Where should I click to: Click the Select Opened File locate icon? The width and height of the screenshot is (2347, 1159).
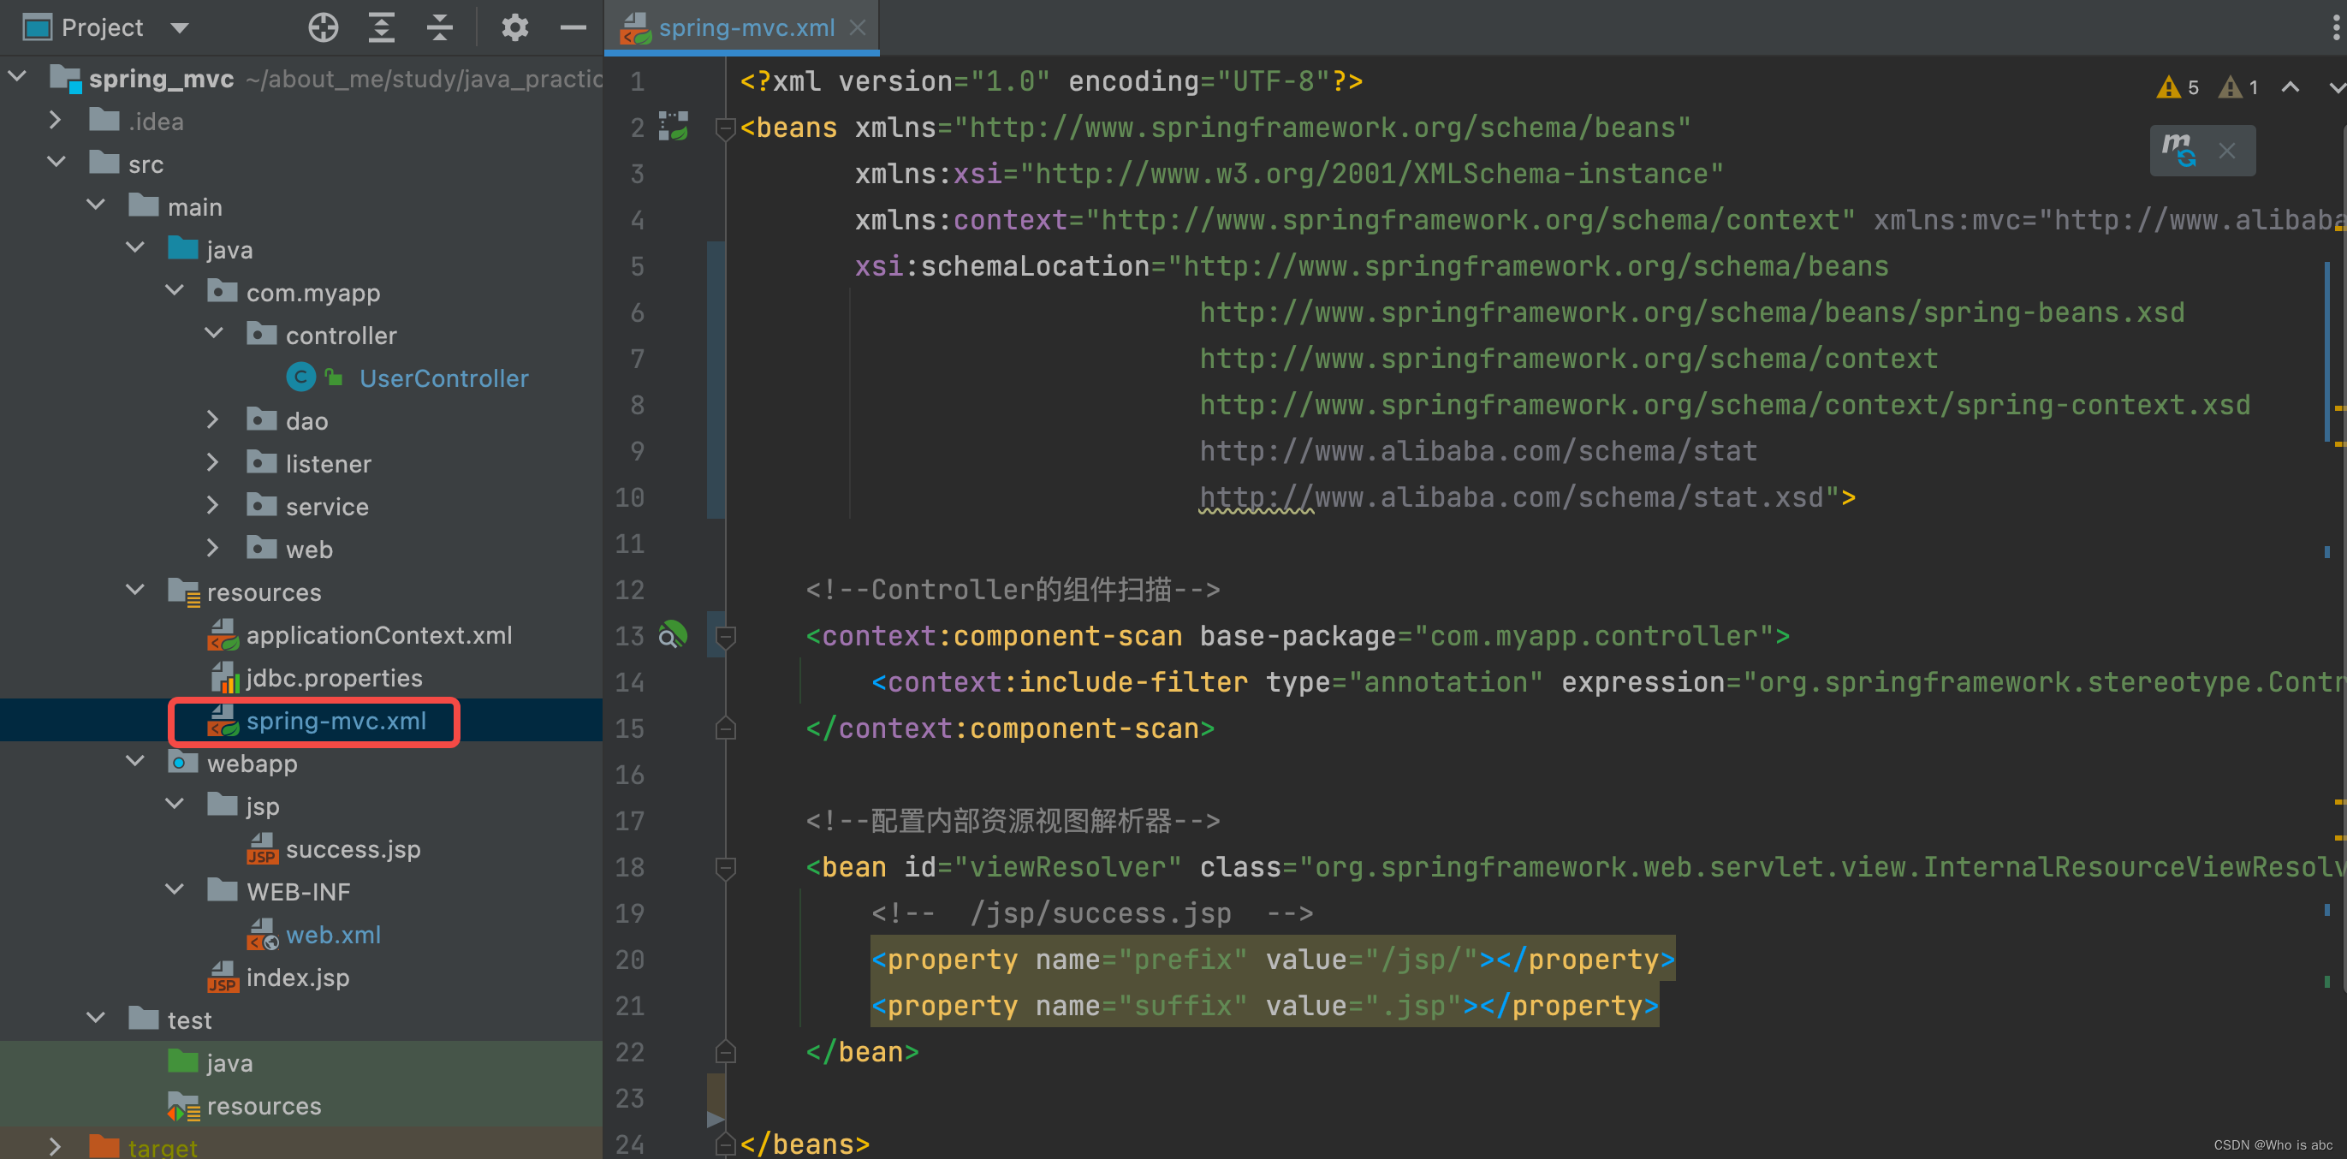point(324,27)
